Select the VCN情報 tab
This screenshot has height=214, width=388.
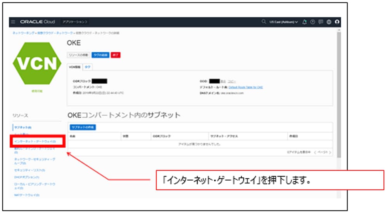pos(74,67)
